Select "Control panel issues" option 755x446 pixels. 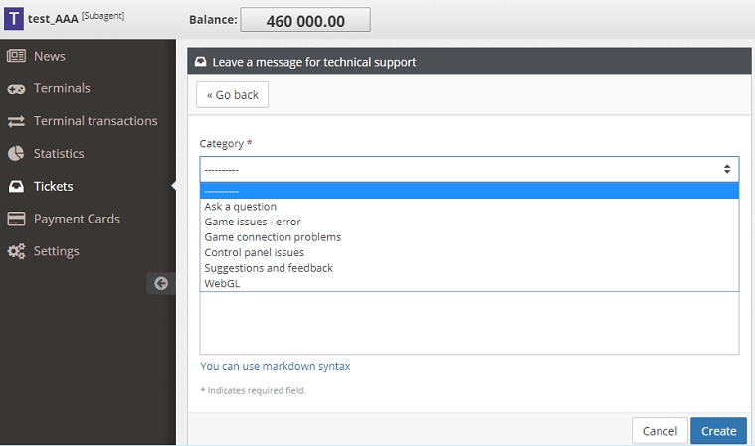(x=255, y=252)
